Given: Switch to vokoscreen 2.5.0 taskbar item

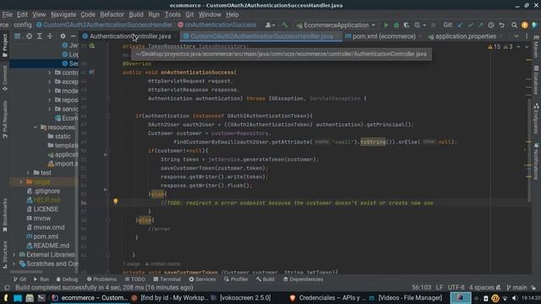Looking at the screenshot, I should [241, 298].
